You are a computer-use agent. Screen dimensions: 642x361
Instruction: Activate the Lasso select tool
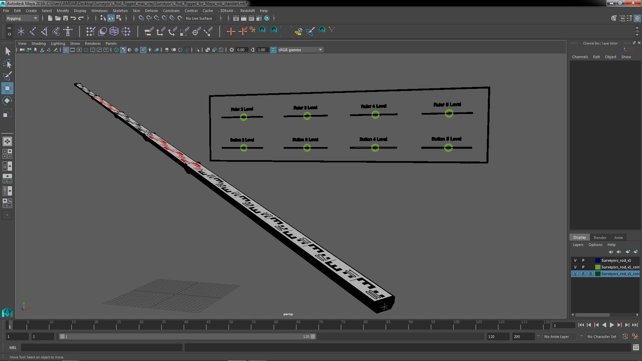7,64
